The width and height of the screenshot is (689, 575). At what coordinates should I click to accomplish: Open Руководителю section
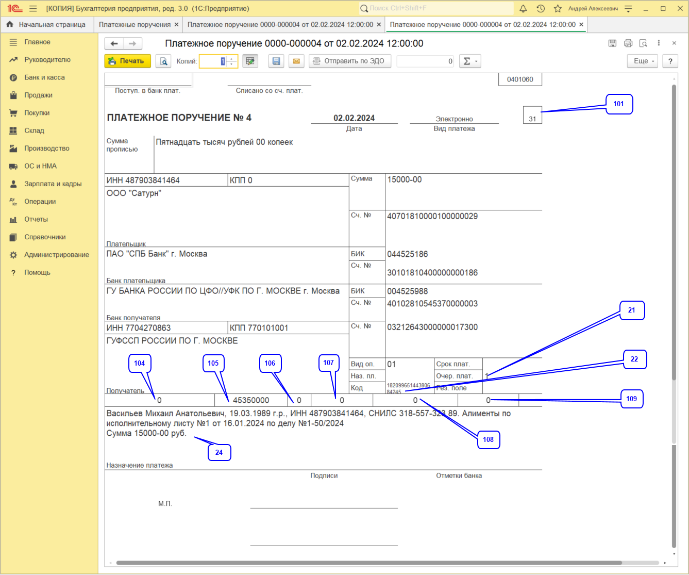coord(49,60)
